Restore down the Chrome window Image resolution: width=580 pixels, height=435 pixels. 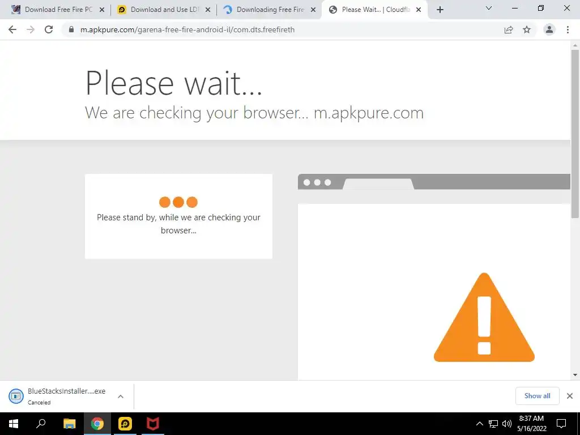click(x=541, y=8)
